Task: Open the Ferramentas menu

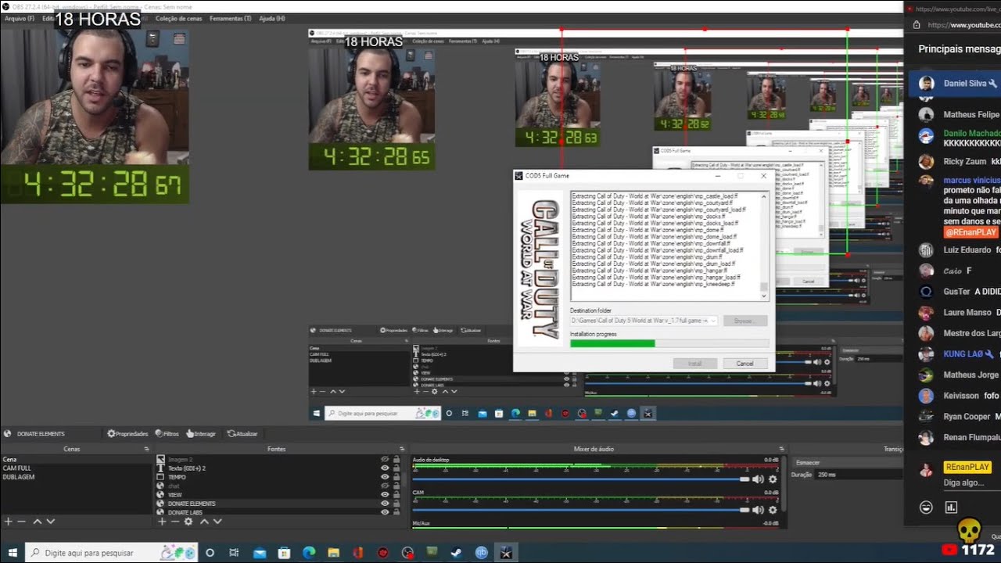Action: 231,18
